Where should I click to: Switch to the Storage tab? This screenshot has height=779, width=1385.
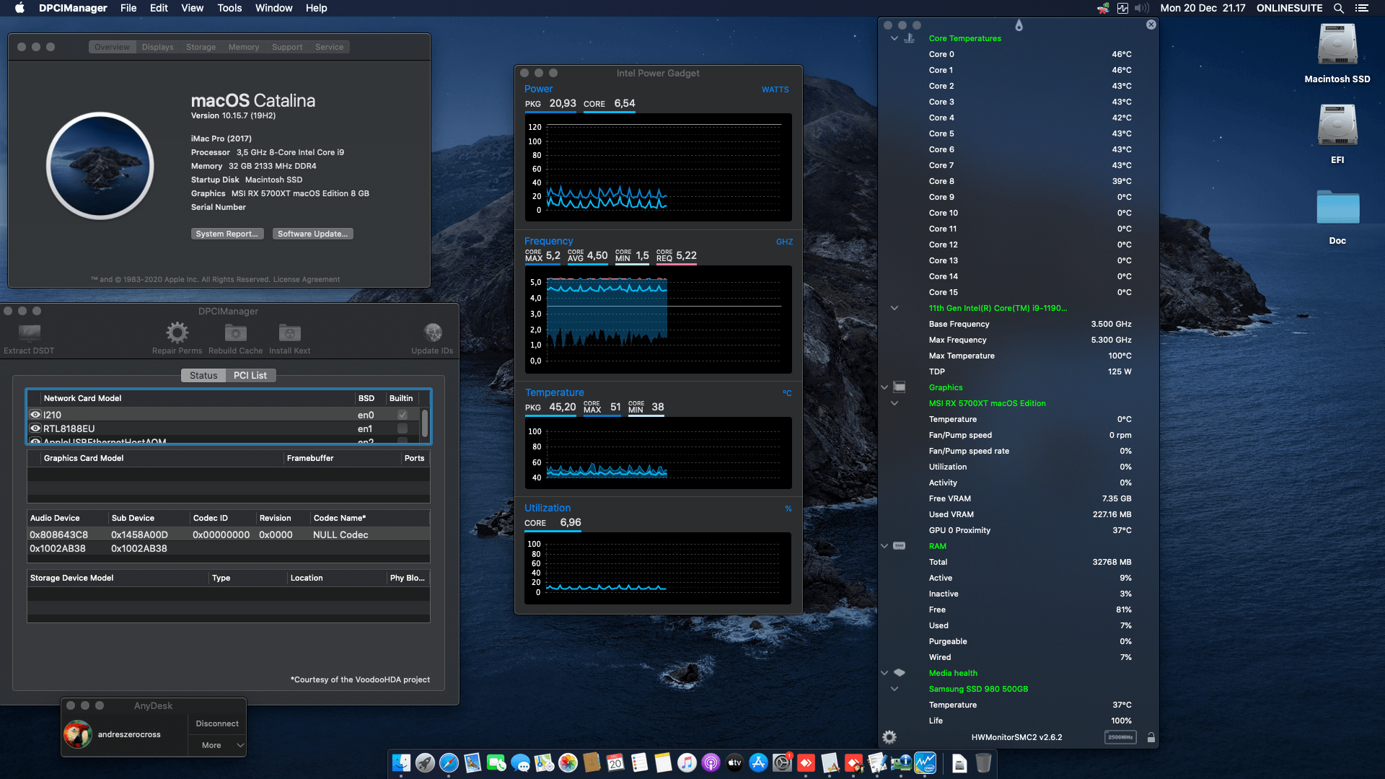201,47
